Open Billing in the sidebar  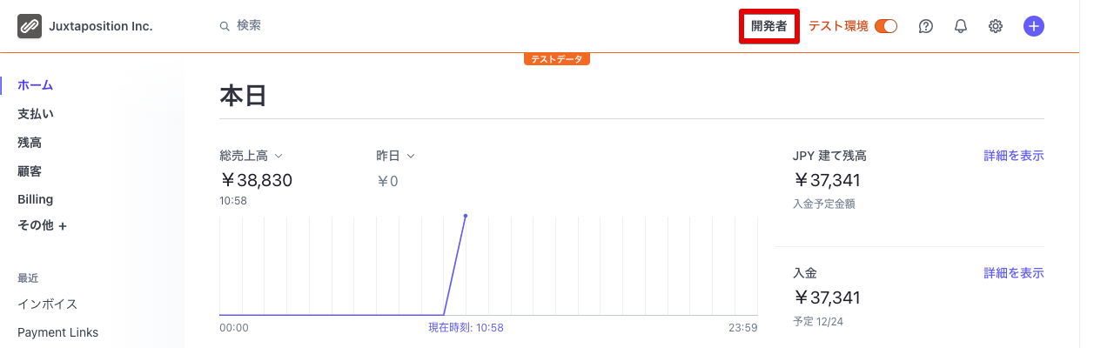click(x=36, y=199)
